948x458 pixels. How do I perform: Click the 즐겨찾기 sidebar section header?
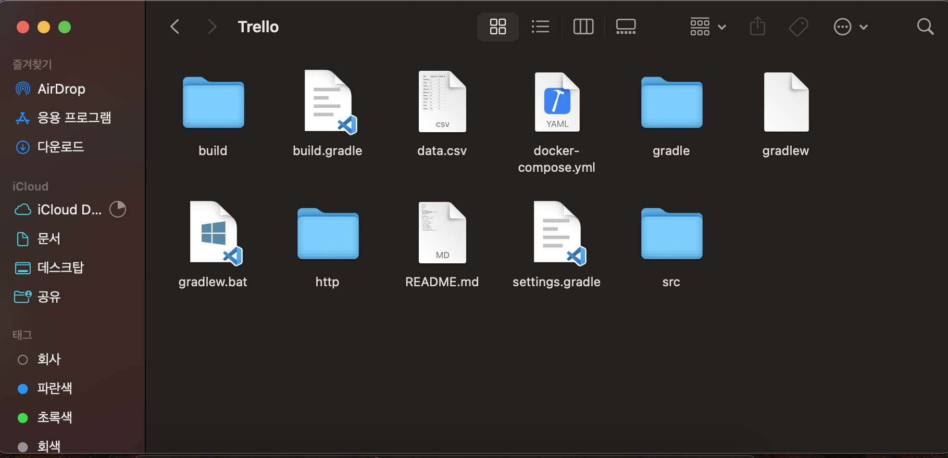pos(32,64)
